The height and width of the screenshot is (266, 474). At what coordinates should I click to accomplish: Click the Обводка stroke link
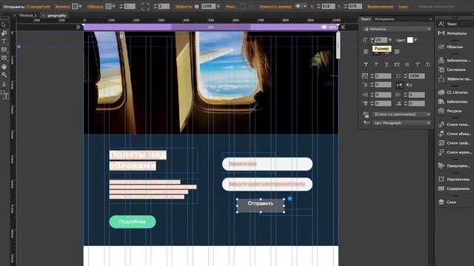[95, 7]
